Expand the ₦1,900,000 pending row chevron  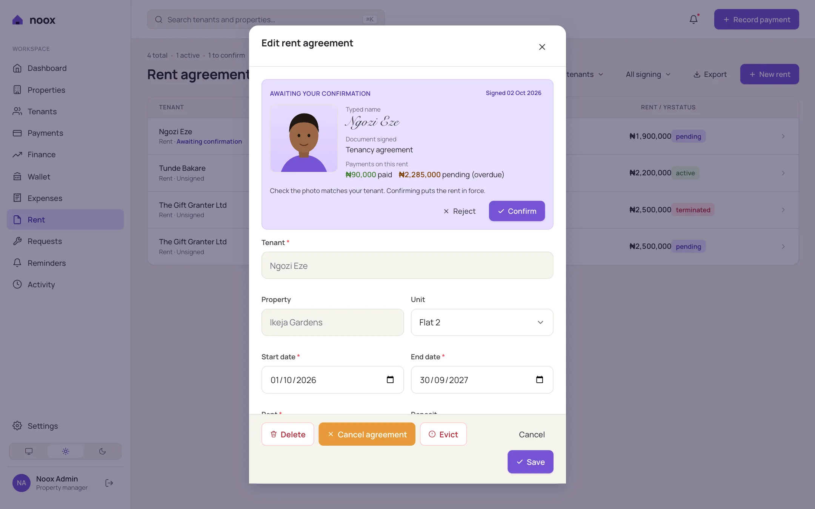pyautogui.click(x=783, y=136)
